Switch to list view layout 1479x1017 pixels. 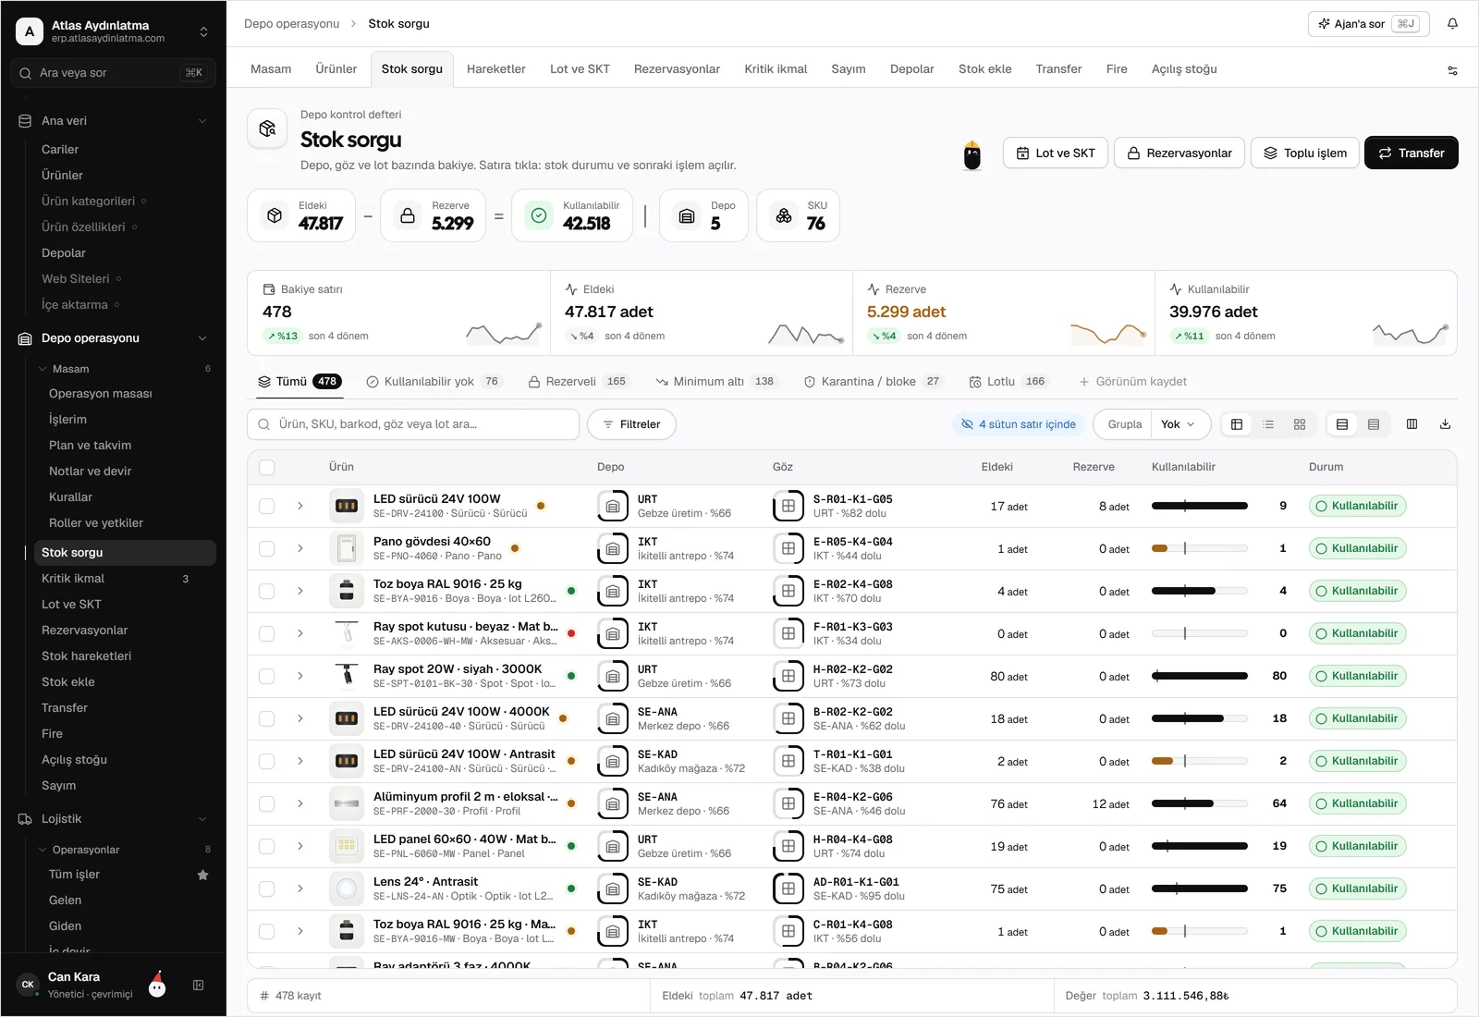(1268, 424)
